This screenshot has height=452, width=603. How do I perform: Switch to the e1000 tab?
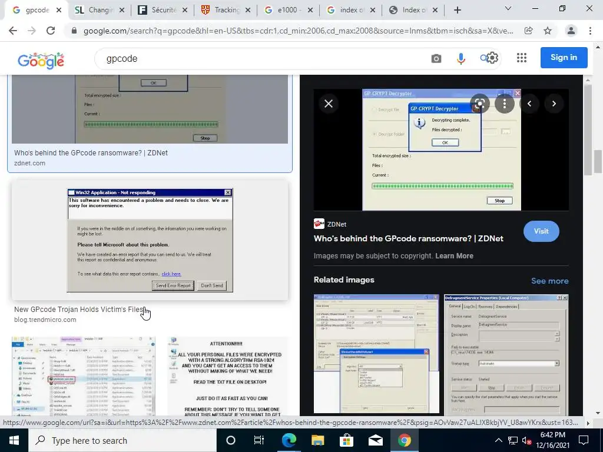289,10
